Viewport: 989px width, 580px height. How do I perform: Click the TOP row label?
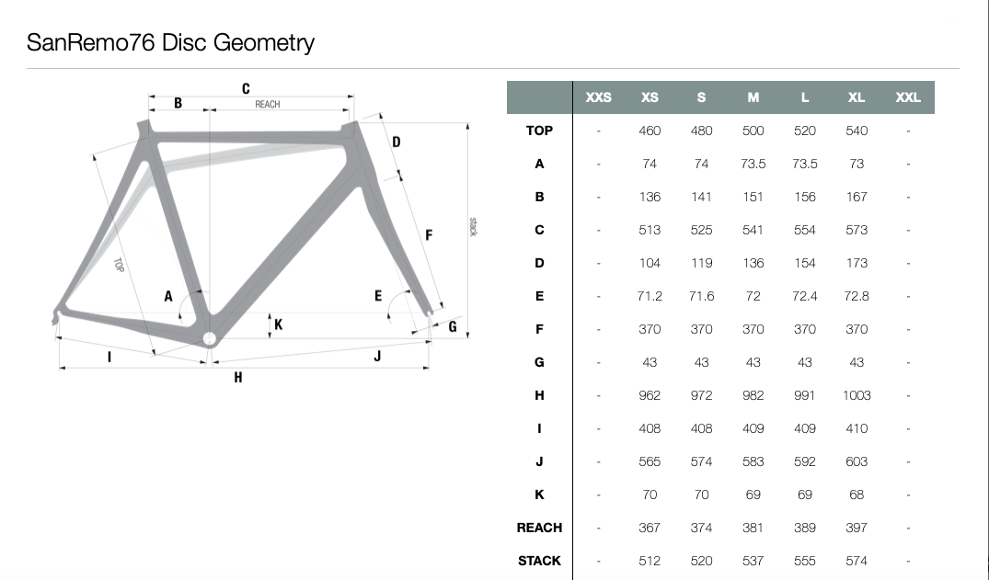tap(539, 131)
